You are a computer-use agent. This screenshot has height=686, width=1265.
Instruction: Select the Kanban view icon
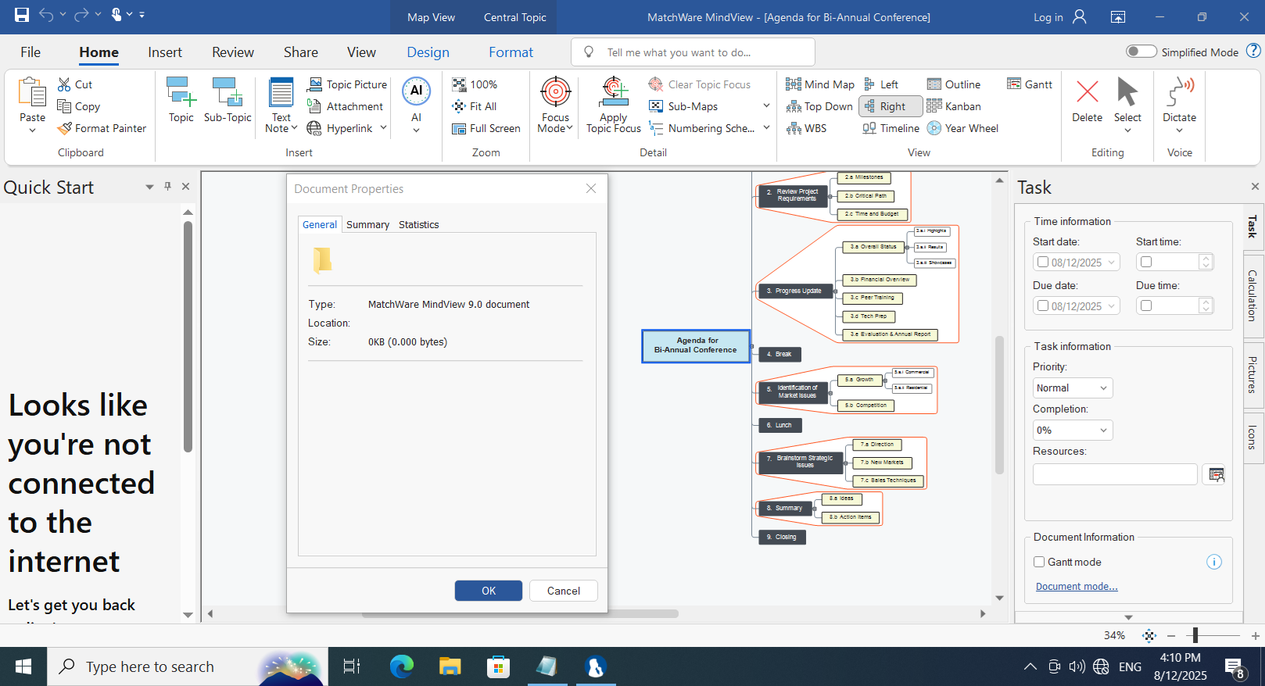(934, 106)
